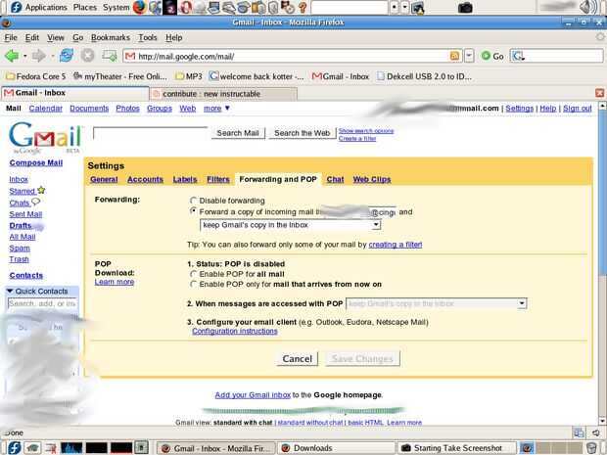Open the Places panel menu

(x=85, y=7)
